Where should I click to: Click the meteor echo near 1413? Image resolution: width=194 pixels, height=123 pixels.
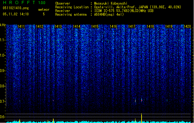pos(53,101)
